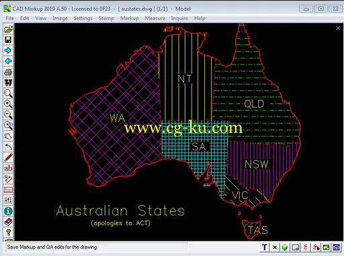This screenshot has width=344, height=256.
Task: Print the drawing using the printer icon
Action: (8, 72)
